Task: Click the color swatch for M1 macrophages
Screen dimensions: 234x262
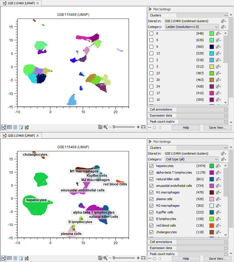Action: (x=212, y=193)
